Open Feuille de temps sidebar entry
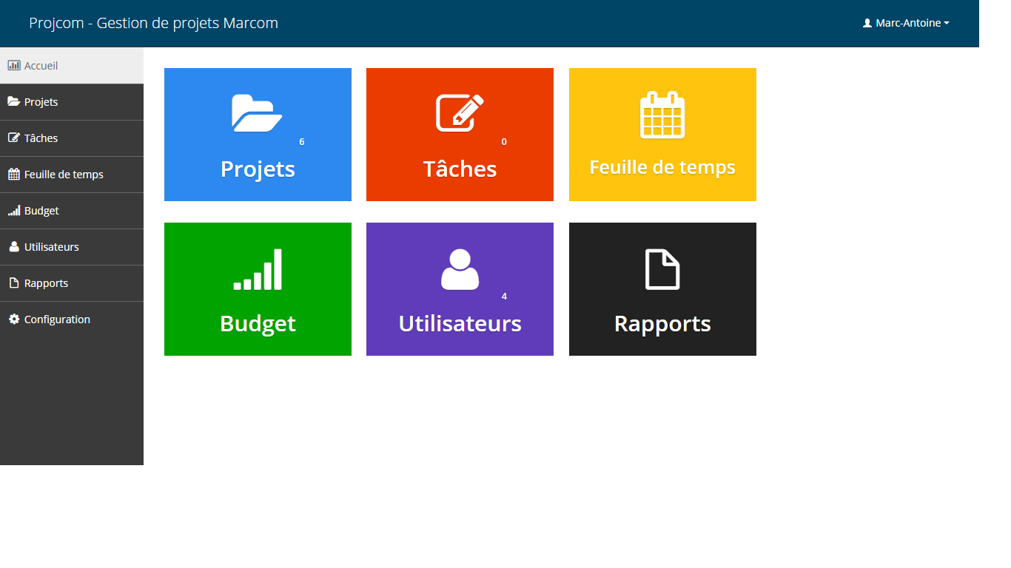Image resolution: width=1011 pixels, height=568 pixels. pyautogui.click(x=72, y=175)
